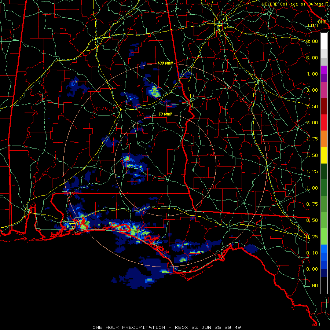This screenshot has height=330, width=330.
Task: Click the ND legend label
Action: (315, 286)
